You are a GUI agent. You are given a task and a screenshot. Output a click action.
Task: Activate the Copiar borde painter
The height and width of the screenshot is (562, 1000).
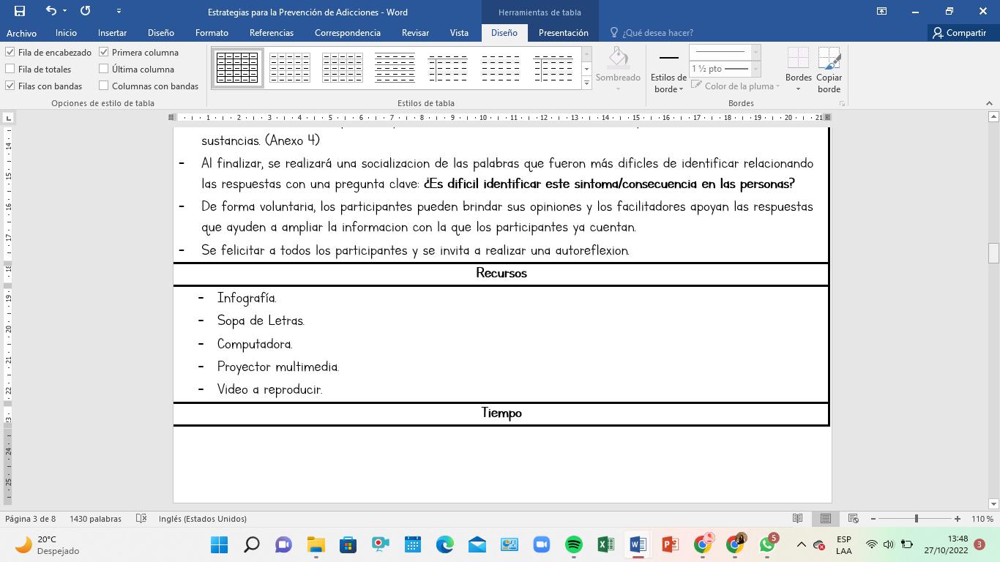(829, 70)
